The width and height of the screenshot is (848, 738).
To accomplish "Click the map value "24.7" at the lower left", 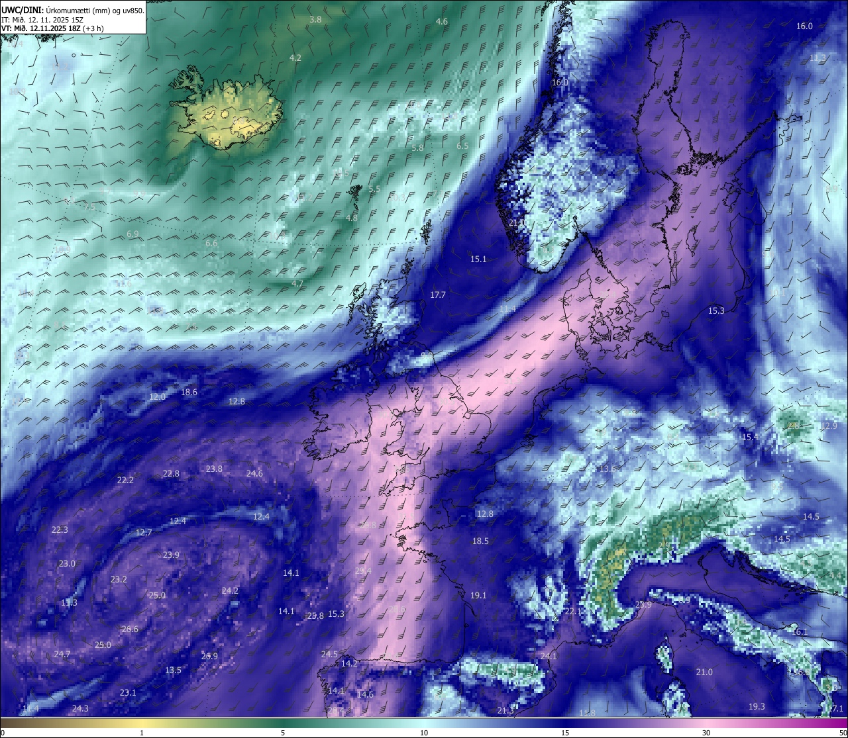I will point(62,655).
